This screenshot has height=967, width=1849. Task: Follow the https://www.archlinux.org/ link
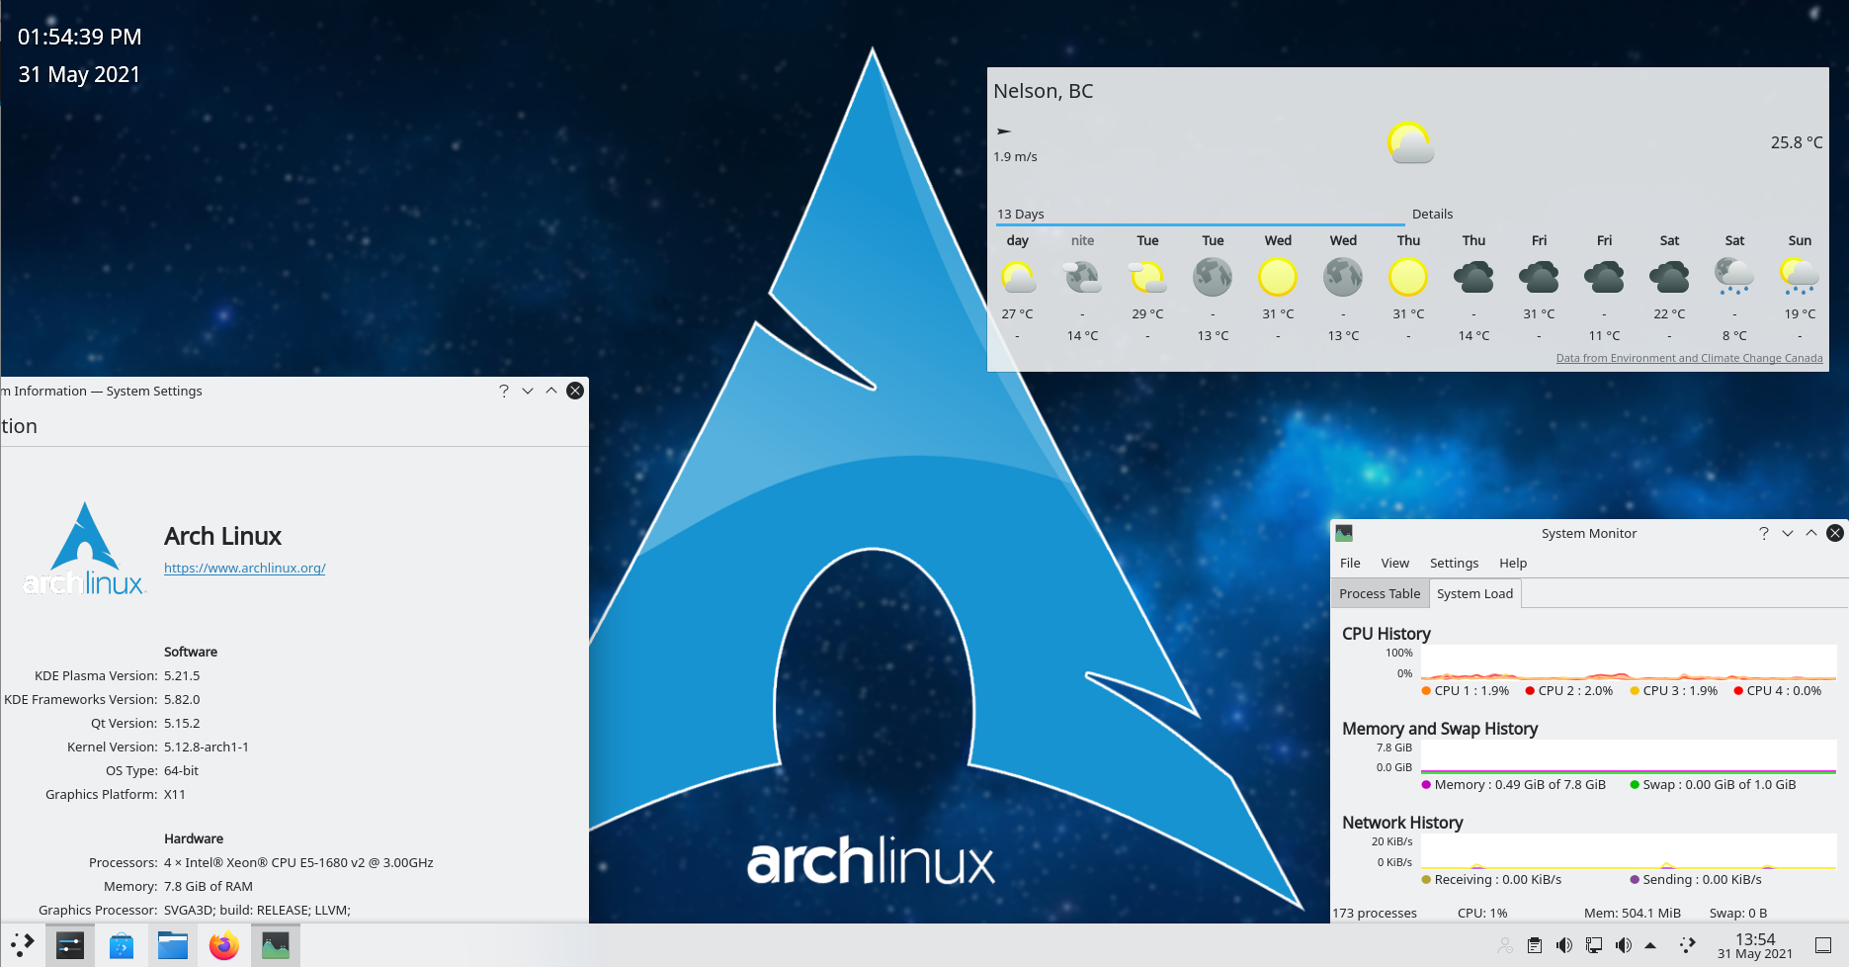coord(245,568)
